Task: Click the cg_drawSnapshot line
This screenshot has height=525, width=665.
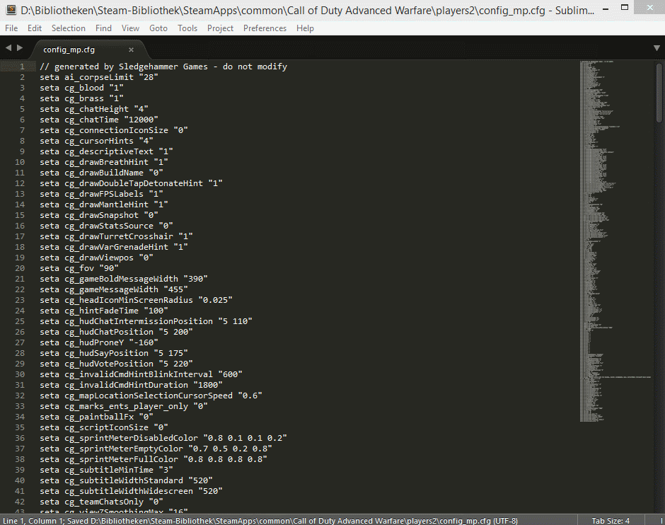Action: (x=99, y=215)
